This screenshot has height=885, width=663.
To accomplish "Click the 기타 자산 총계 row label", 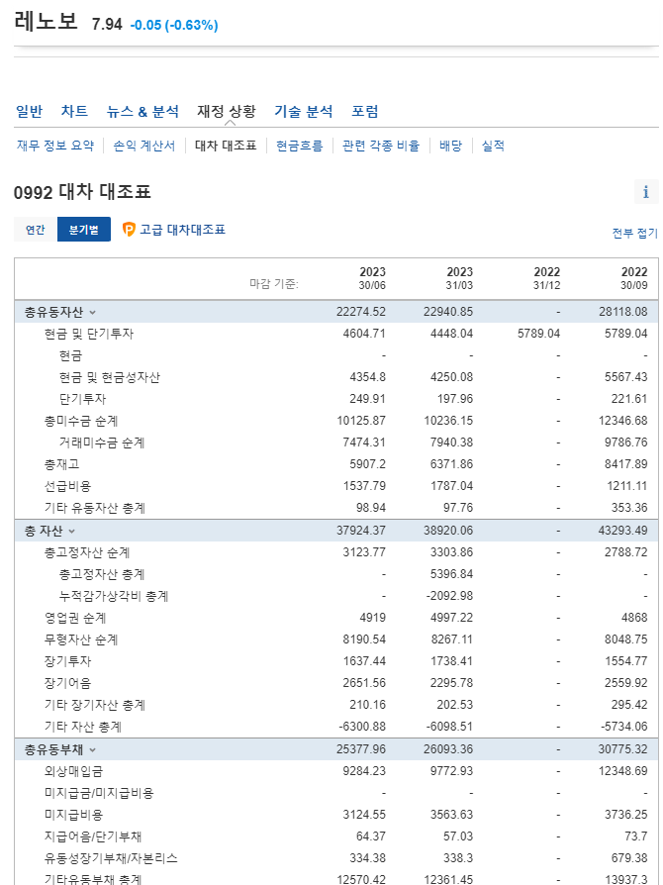I will pyautogui.click(x=83, y=727).
